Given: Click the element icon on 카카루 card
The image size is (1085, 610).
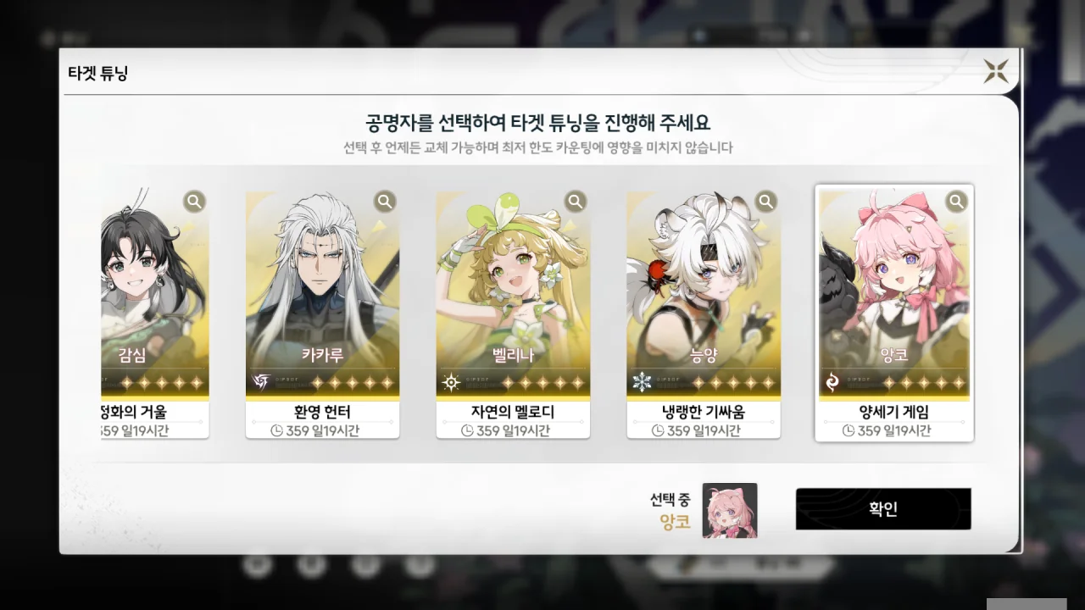Looking at the screenshot, I should pos(260,383).
